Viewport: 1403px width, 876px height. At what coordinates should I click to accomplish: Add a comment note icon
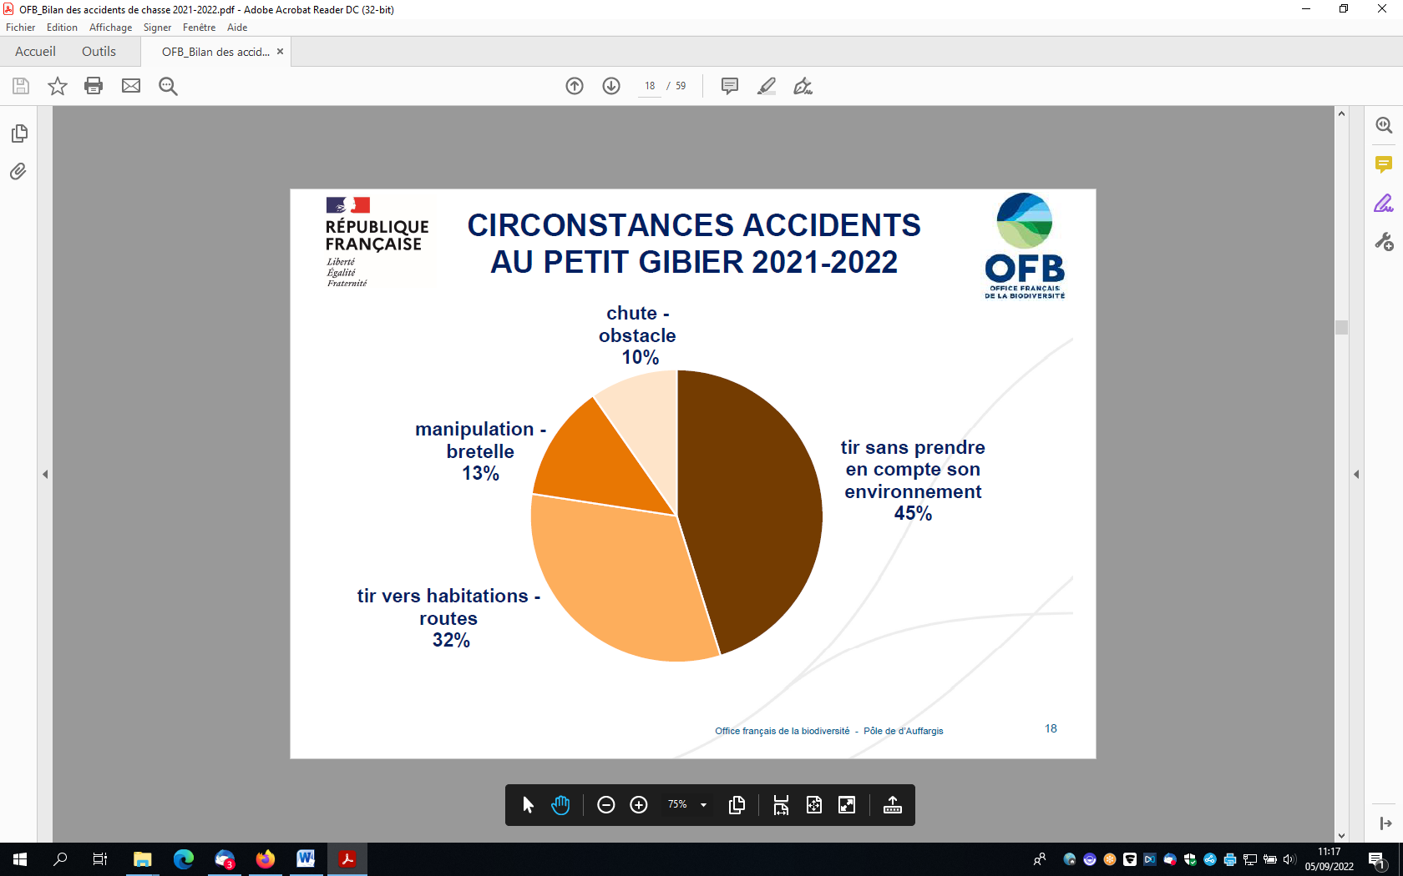tap(729, 86)
